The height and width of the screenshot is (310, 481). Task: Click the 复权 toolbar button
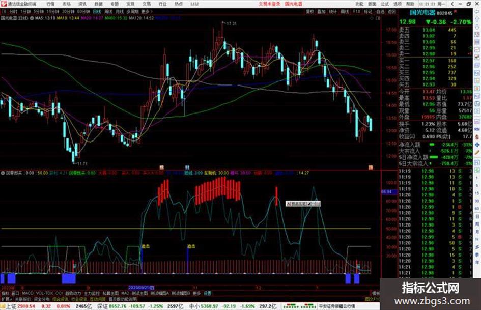(x=310, y=11)
